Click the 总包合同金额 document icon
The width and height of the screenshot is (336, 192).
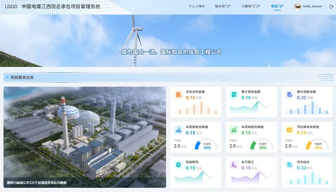click(x=178, y=95)
